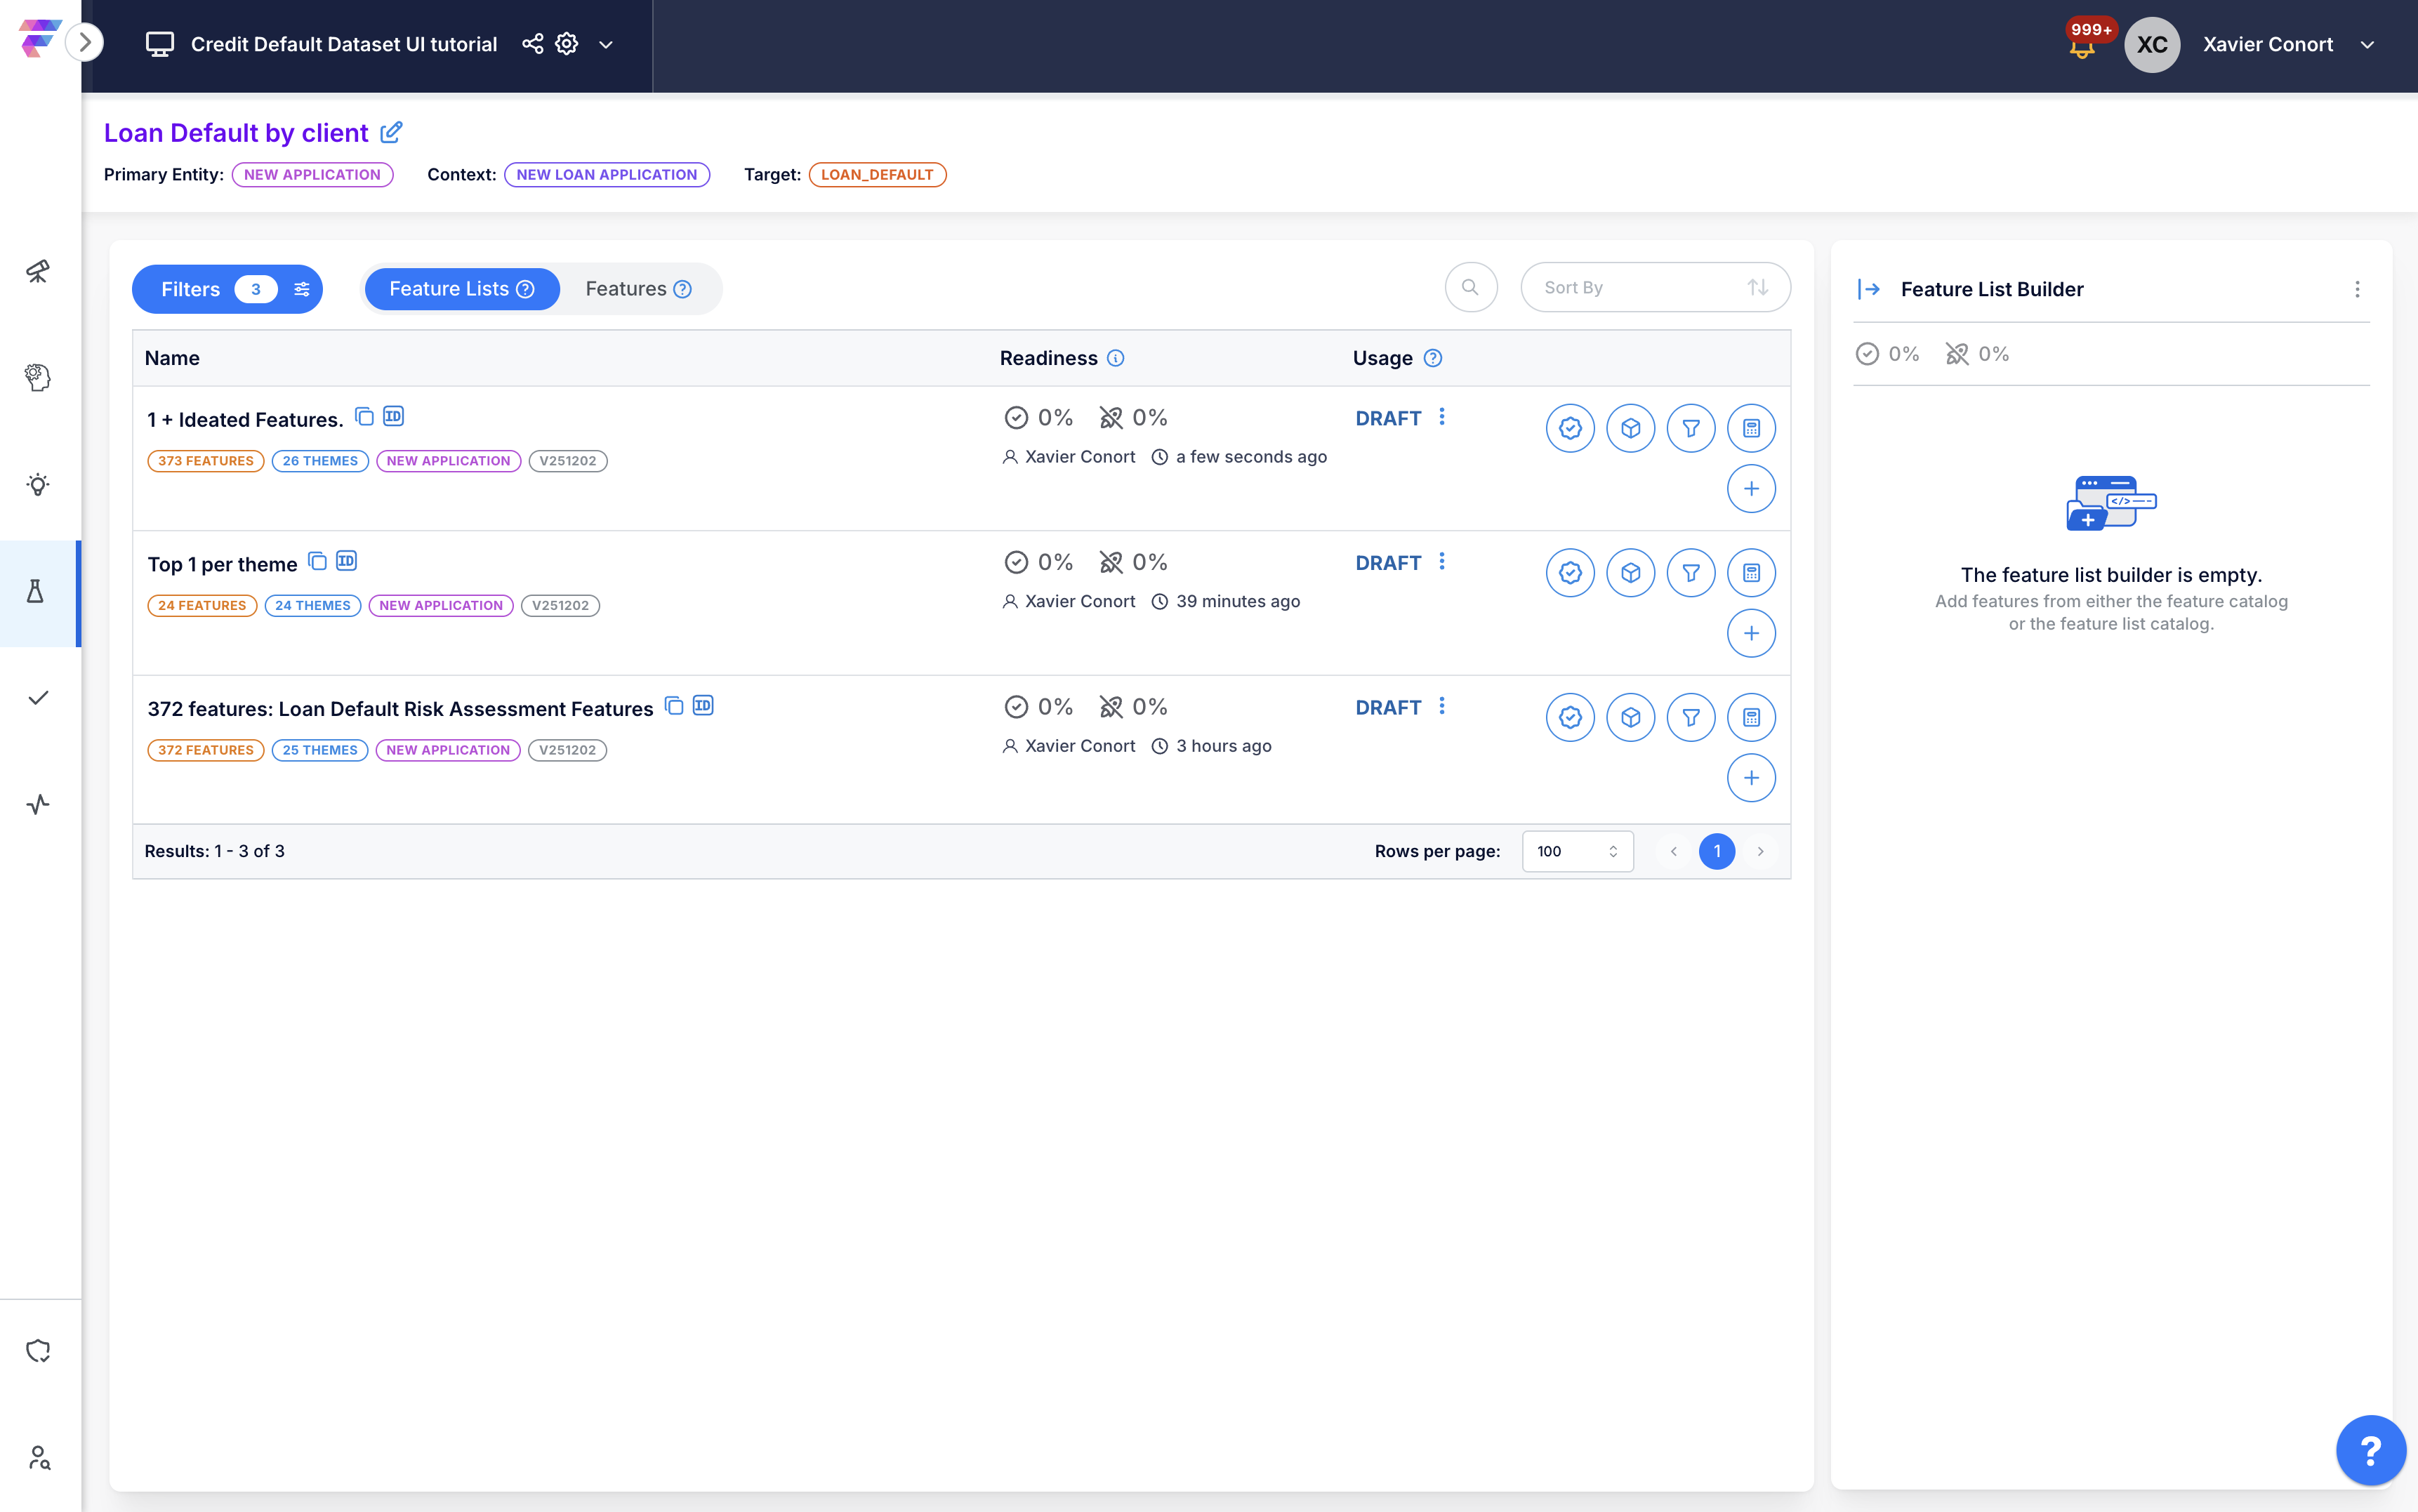Copy the '1 + Ideated Features.' list name
The image size is (2418, 1512).
[365, 417]
